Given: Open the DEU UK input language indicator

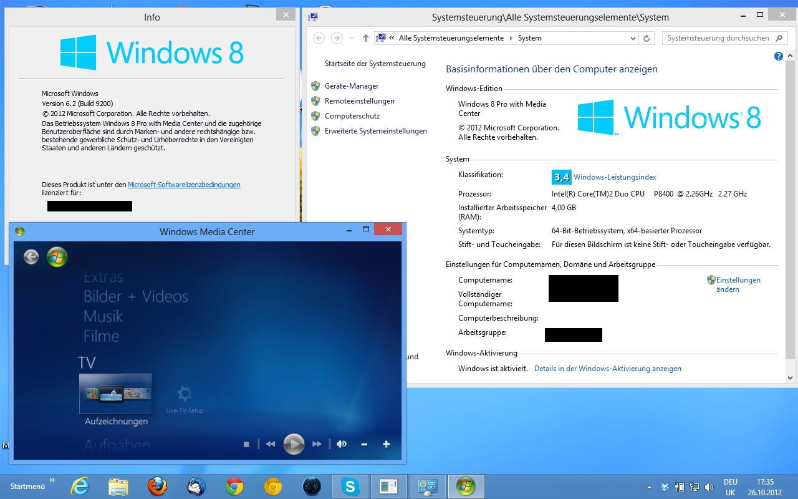Looking at the screenshot, I should (731, 487).
